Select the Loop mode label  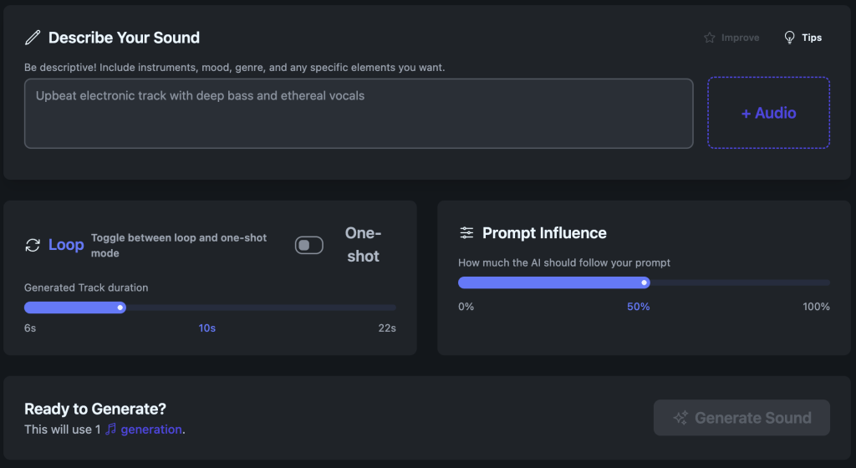point(66,245)
